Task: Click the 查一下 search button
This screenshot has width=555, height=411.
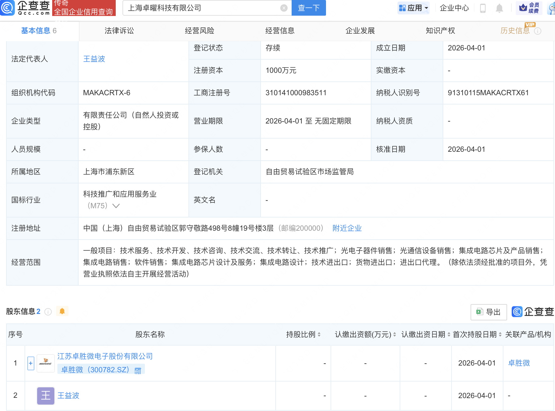Action: tap(309, 8)
